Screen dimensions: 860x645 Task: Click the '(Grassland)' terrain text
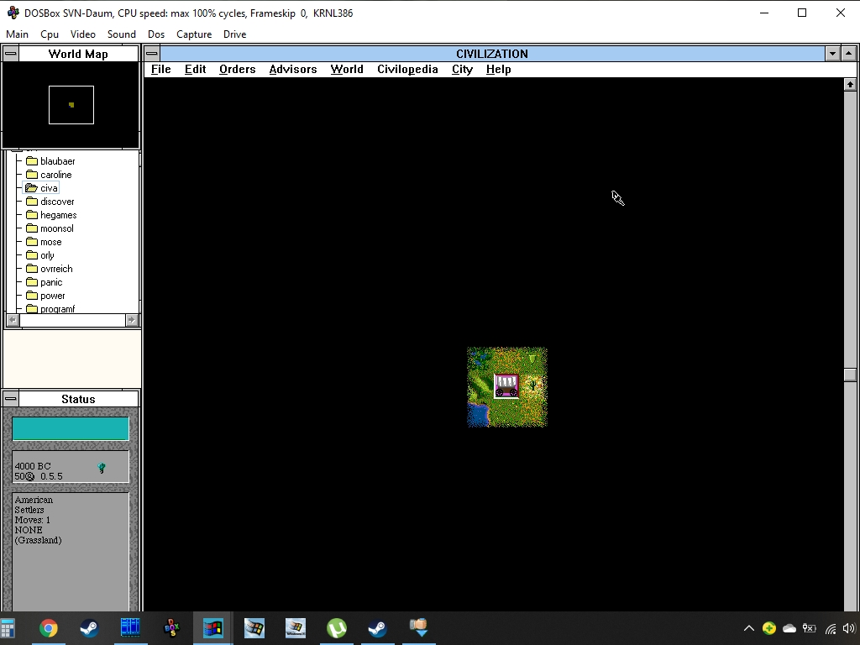point(38,540)
